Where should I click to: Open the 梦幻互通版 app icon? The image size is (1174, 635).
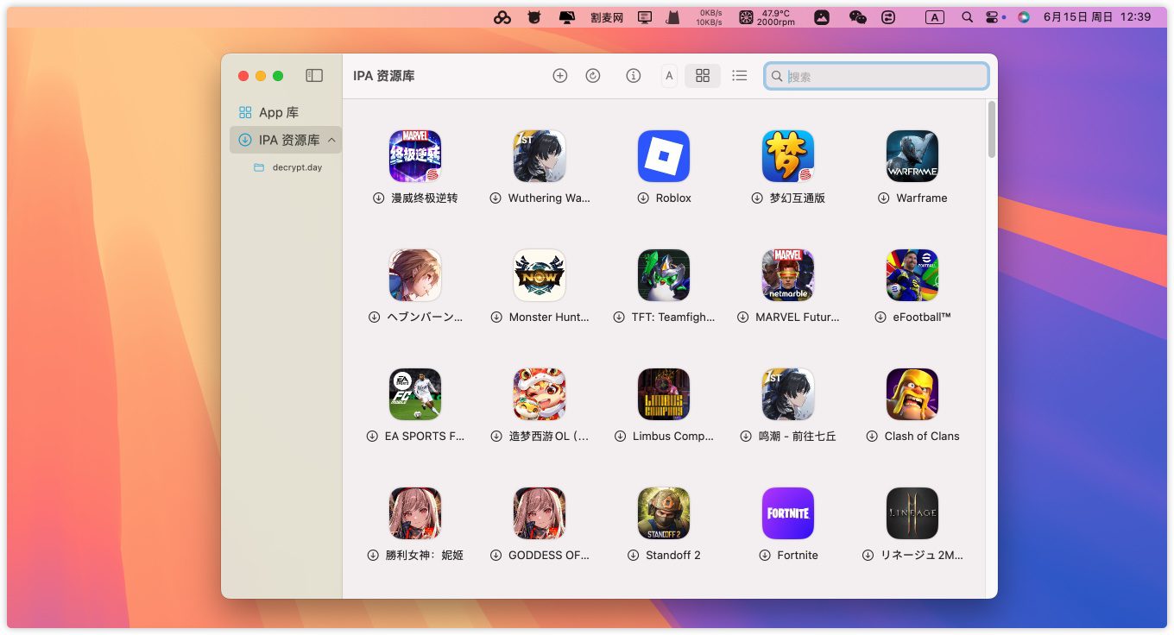tap(788, 156)
